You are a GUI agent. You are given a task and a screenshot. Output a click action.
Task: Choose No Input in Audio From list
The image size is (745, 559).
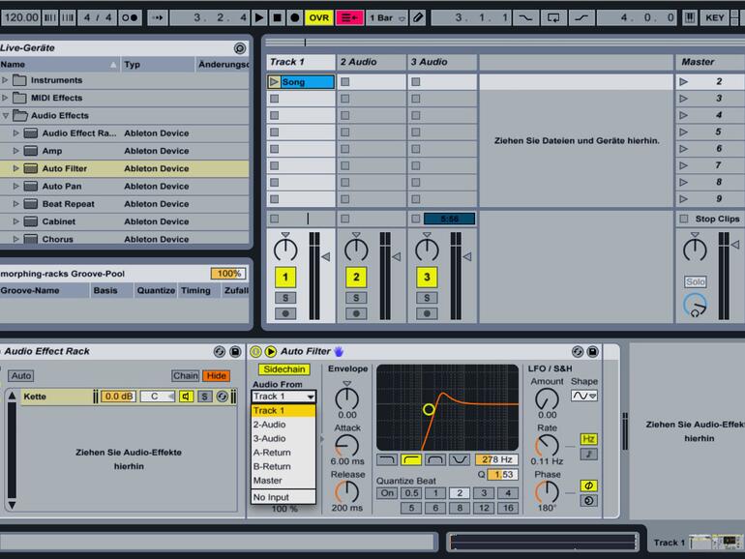click(x=270, y=497)
